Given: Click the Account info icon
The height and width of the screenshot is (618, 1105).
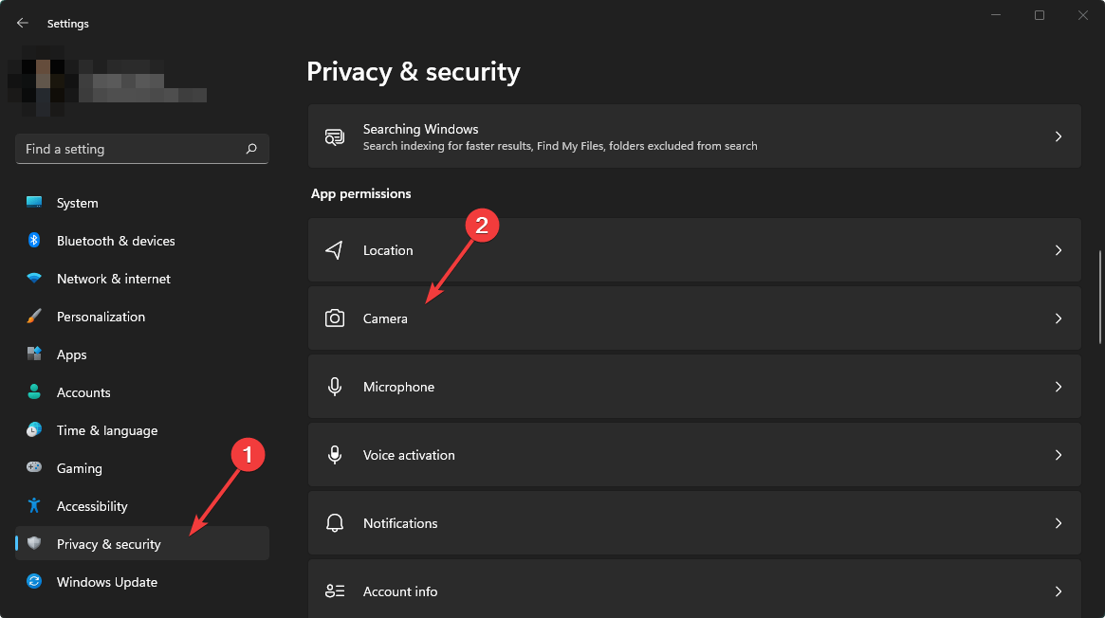Looking at the screenshot, I should 334,591.
